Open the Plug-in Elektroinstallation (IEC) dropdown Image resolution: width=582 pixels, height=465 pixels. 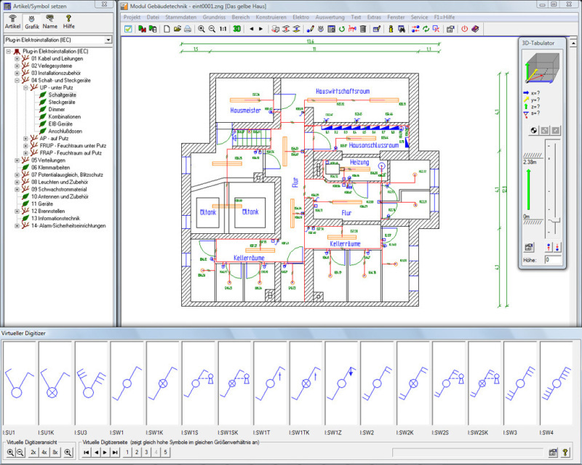click(108, 40)
